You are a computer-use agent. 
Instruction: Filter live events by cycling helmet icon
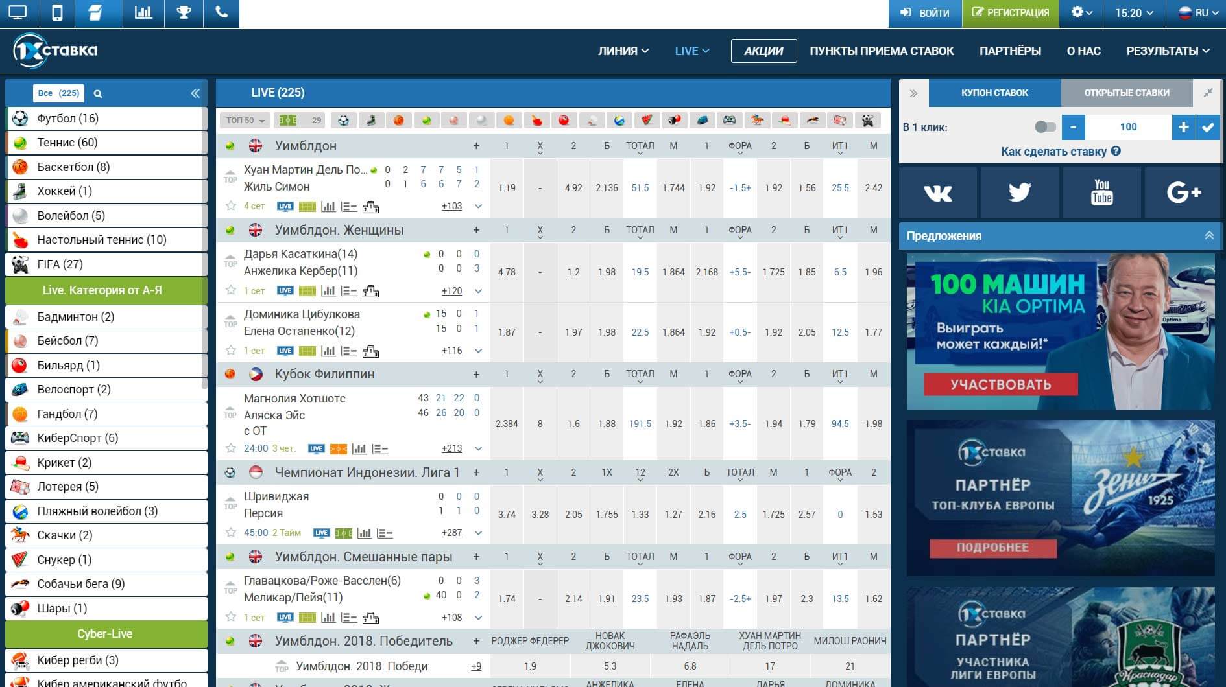pos(702,120)
